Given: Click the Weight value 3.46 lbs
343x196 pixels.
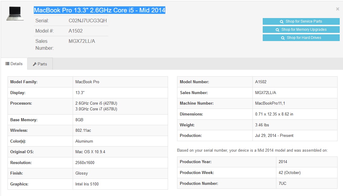Looking at the screenshot, I should click(x=262, y=125).
